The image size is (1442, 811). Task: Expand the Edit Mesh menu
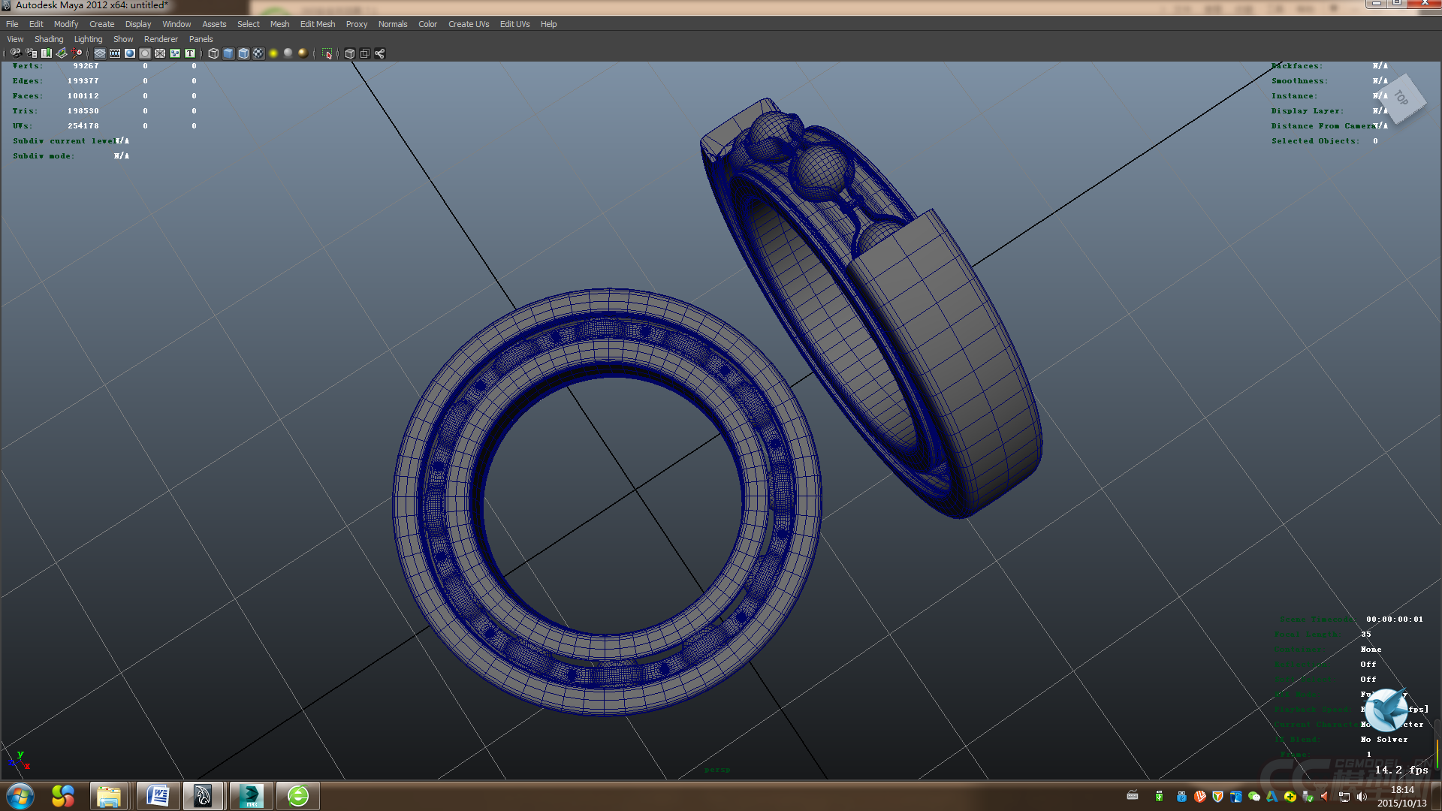point(318,24)
